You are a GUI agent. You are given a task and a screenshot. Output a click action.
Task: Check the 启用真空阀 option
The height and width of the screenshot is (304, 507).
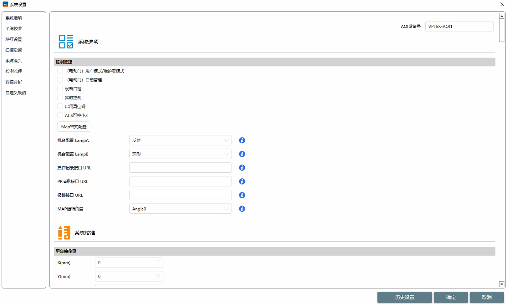(x=60, y=106)
